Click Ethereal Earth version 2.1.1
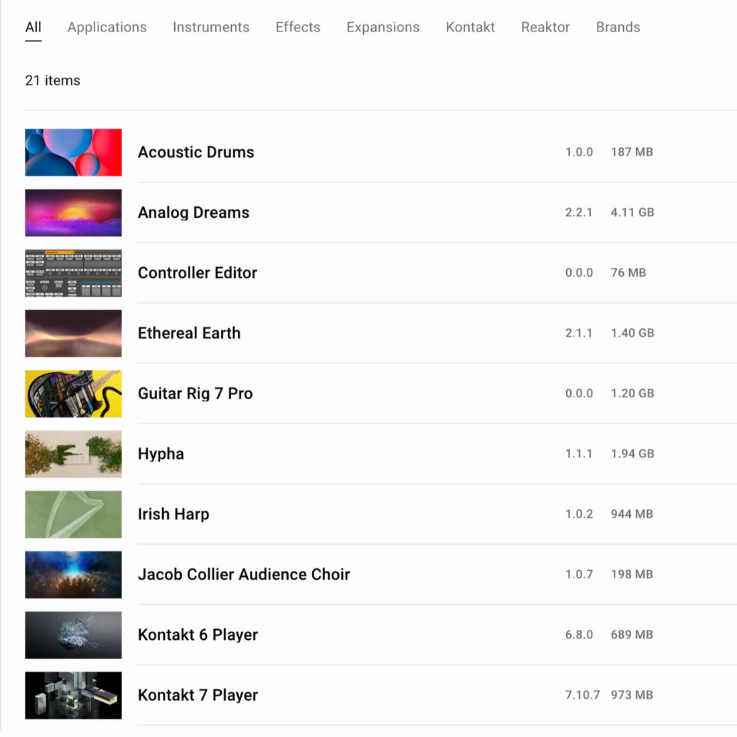Viewport: 737px width, 737px height. [579, 333]
